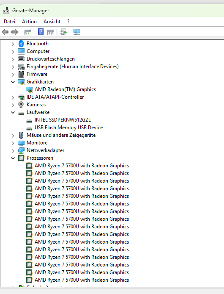
Task: Select IDE ATA/ATAPI-Controller label
Action: 55,97
